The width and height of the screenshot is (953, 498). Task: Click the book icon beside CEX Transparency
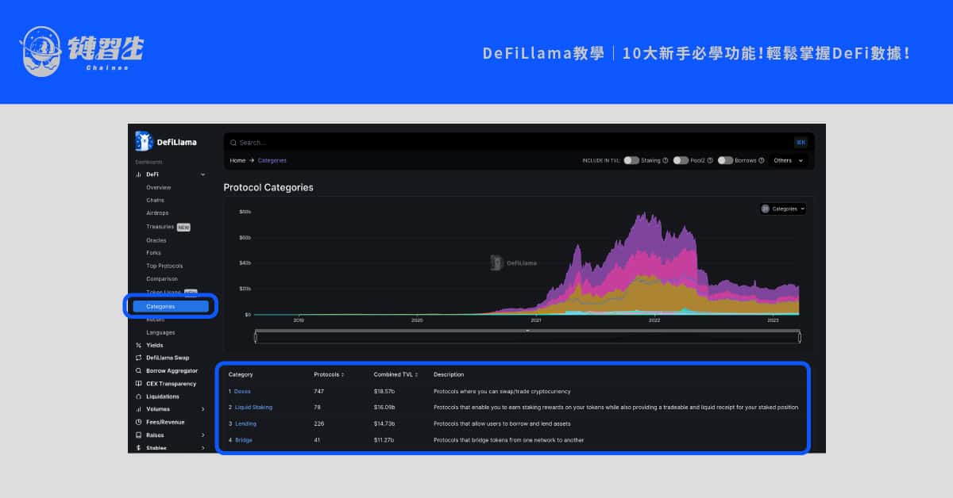(138, 384)
